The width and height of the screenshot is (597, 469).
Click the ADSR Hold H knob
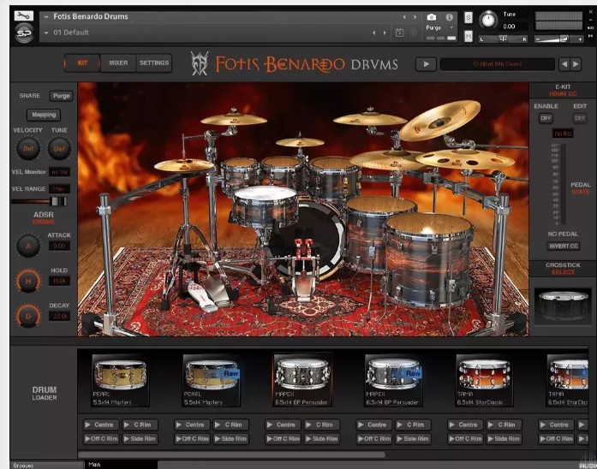pos(27,281)
